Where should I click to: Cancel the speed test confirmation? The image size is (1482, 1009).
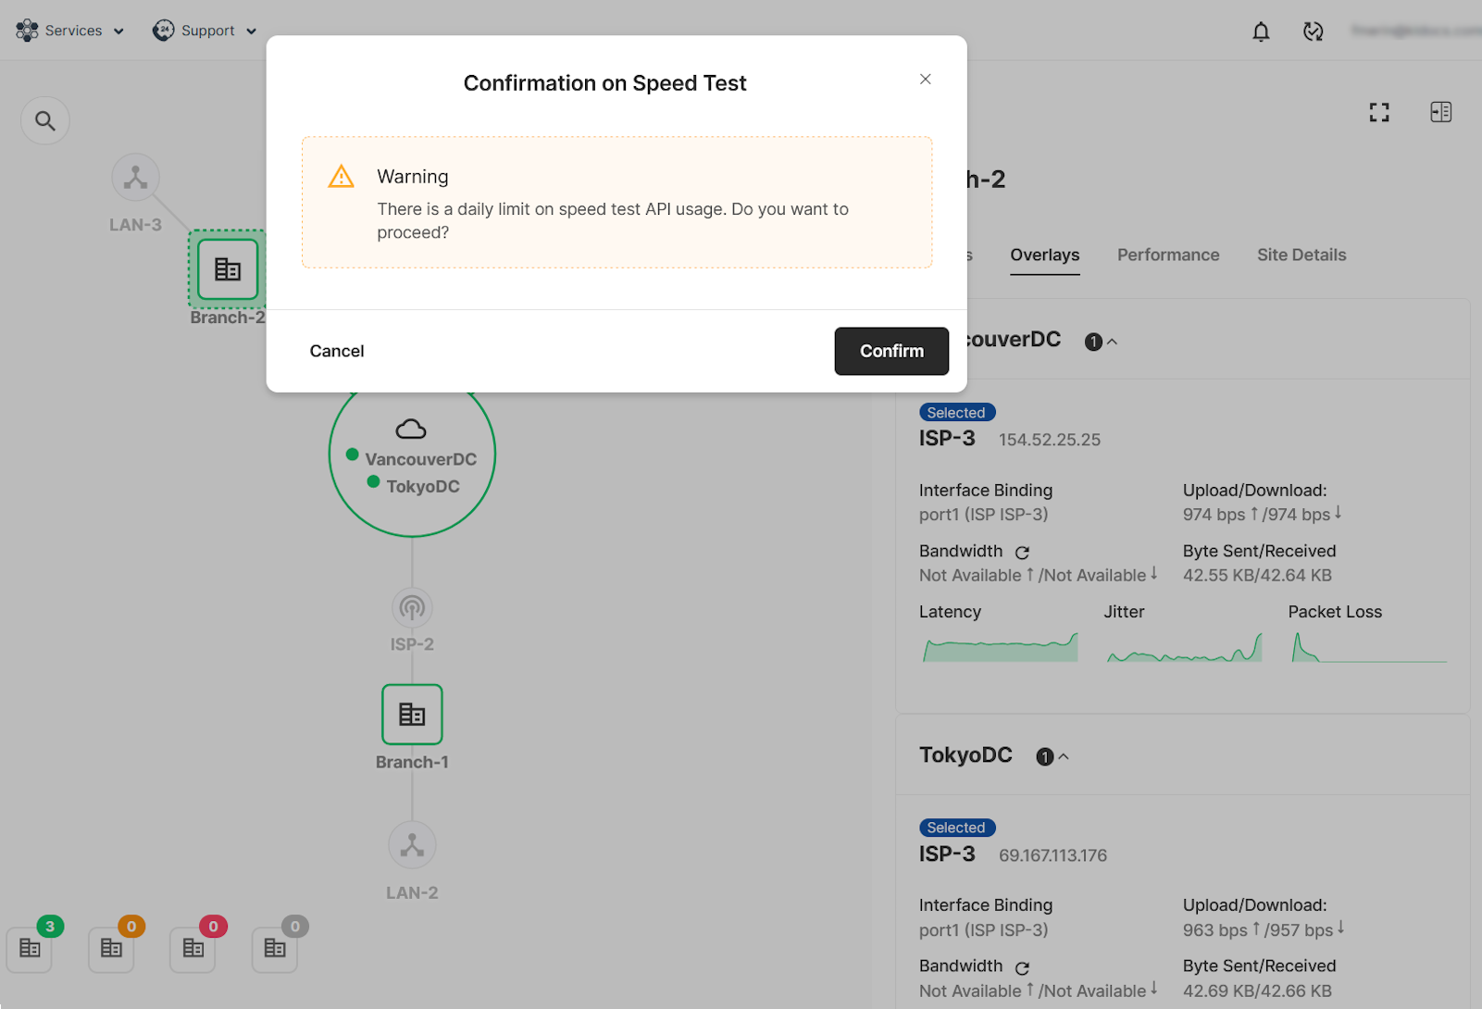(x=337, y=351)
